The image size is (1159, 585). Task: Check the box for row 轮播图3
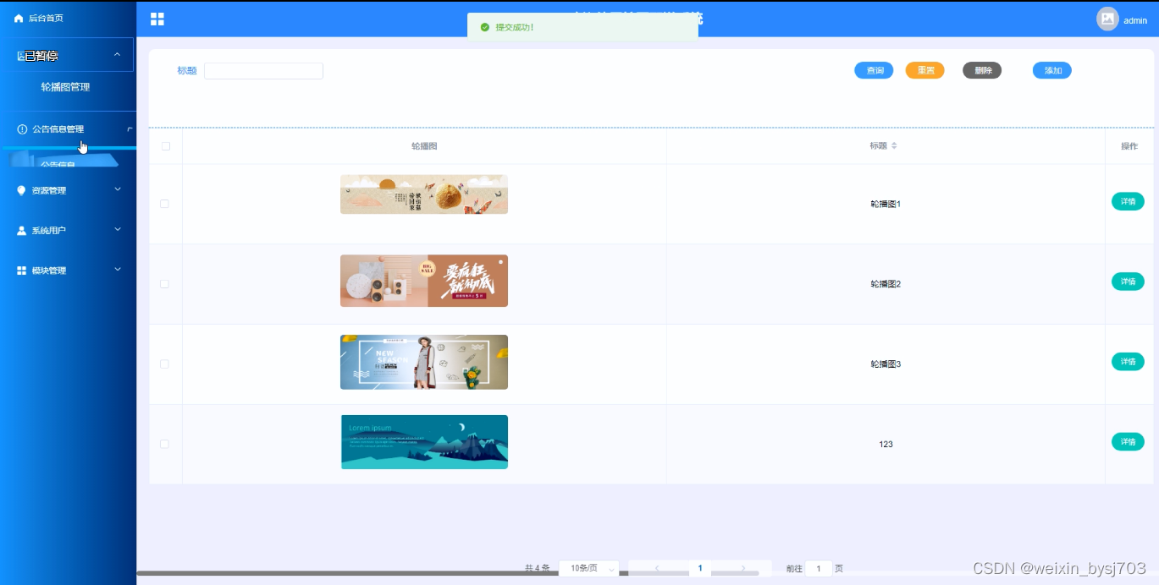coord(164,364)
